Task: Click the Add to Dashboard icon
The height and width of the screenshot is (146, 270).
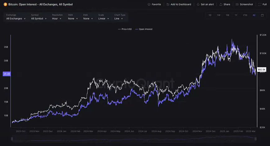Action: pyautogui.click(x=168, y=4)
